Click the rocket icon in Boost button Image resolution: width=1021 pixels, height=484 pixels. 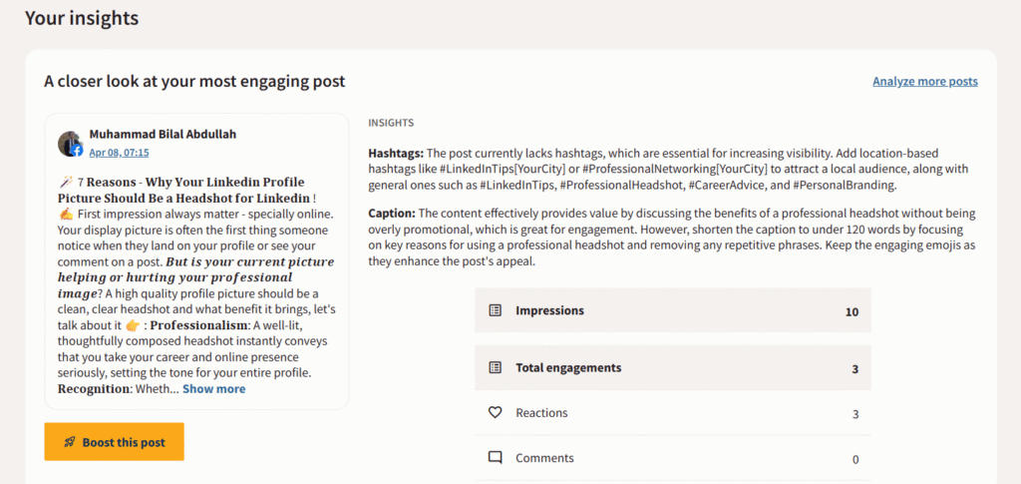70,442
